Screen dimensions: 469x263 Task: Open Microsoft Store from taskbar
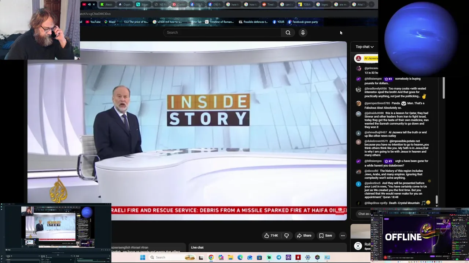pyautogui.click(x=259, y=258)
